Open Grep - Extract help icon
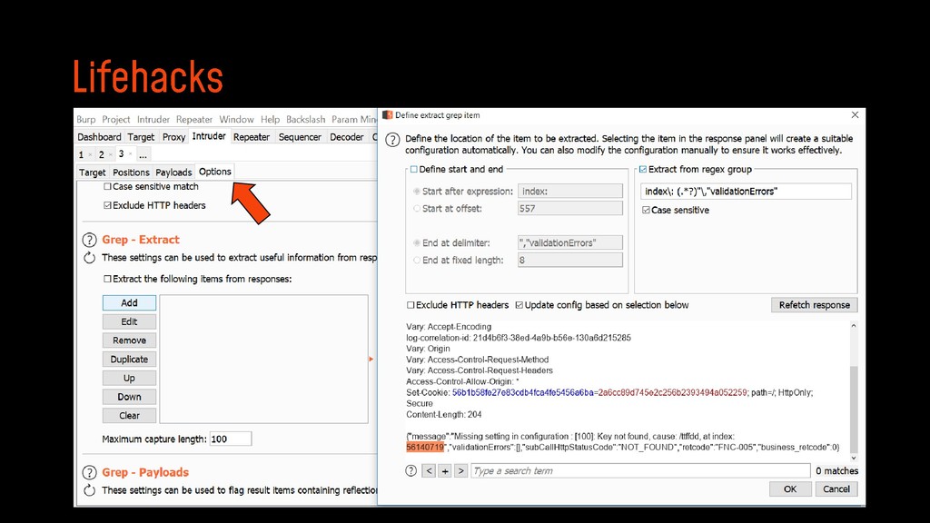Screen dimensions: 930x523 coord(89,240)
